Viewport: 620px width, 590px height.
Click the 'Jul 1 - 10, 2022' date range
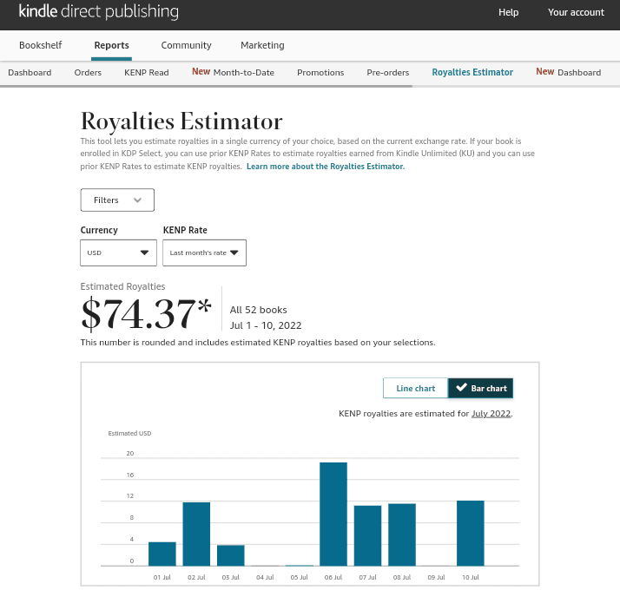coord(266,325)
